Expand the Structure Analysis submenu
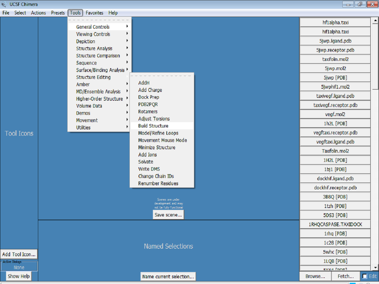This screenshot has height=284, width=379. click(x=99, y=48)
